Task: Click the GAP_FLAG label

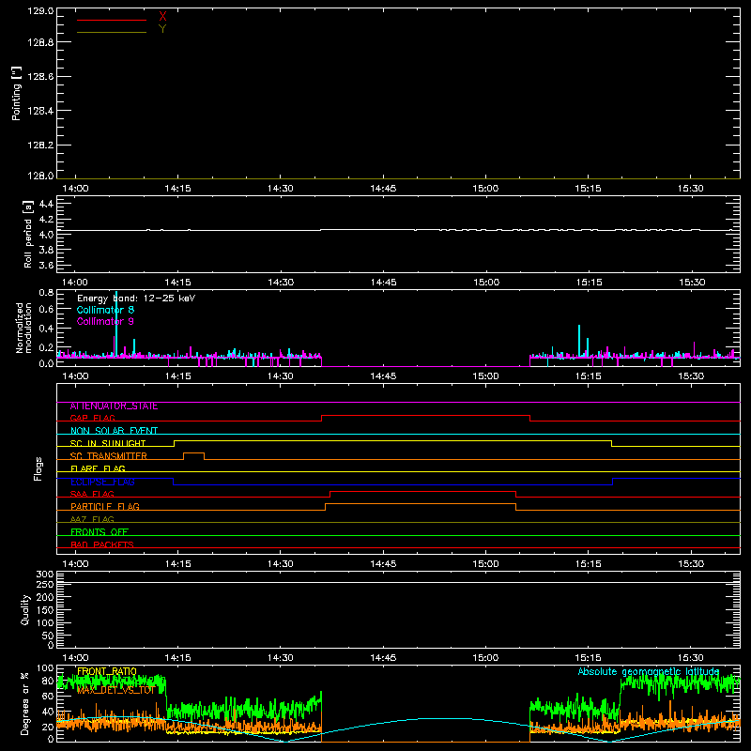Action: pos(92,418)
